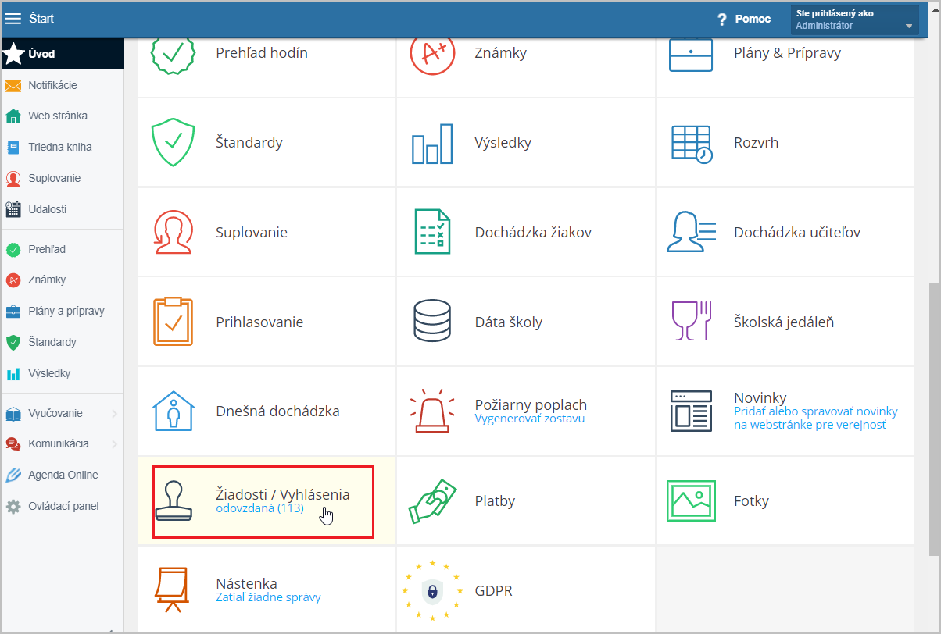This screenshot has width=941, height=634.
Task: Select the Požiarny poplach siren icon
Action: pyautogui.click(x=432, y=411)
